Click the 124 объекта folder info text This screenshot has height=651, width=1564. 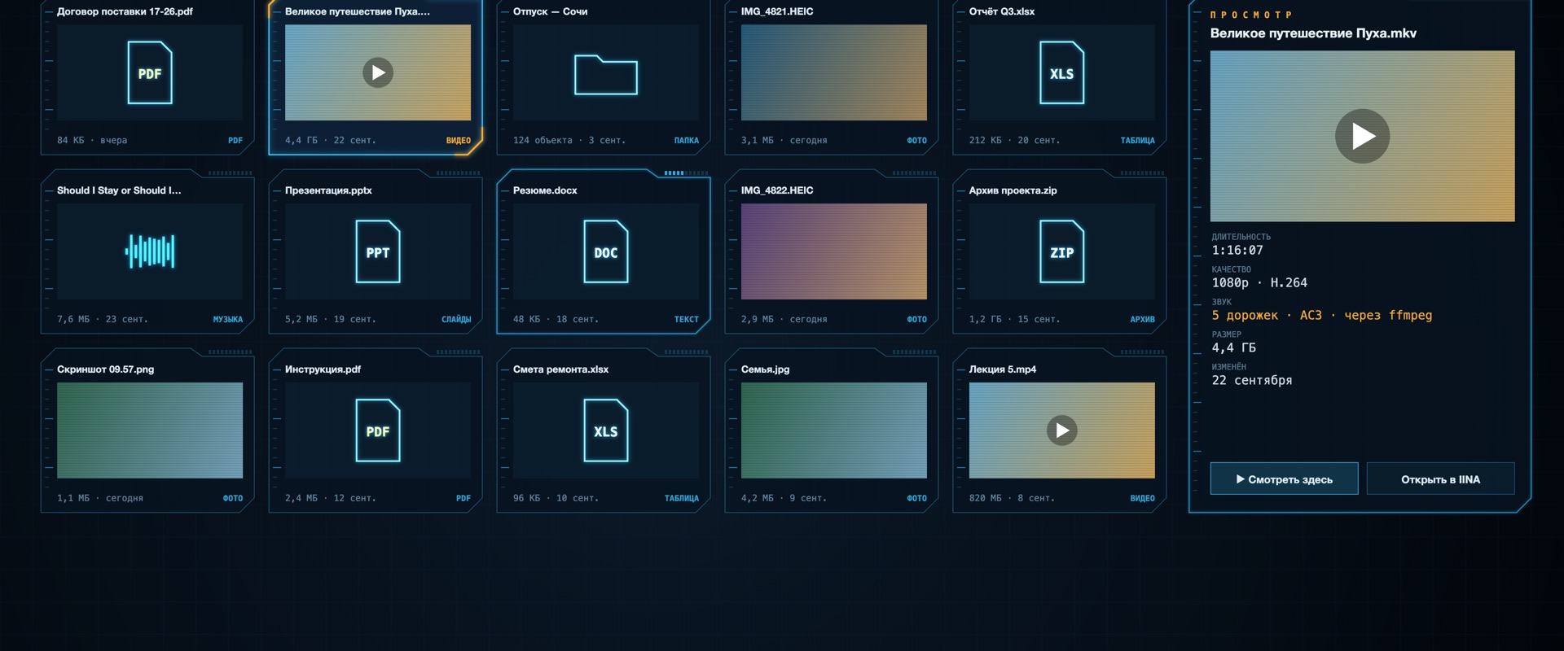point(543,141)
